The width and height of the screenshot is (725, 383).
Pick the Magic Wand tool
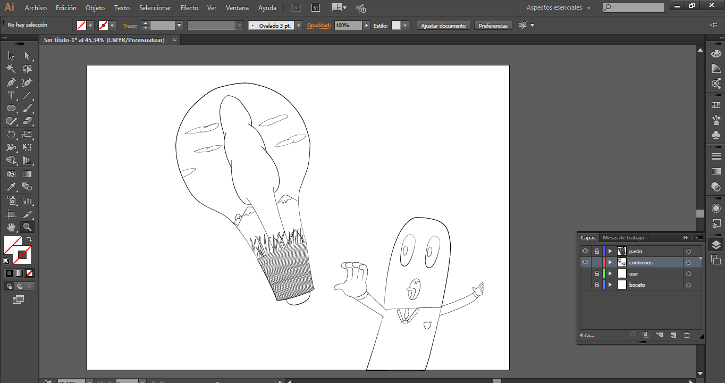point(11,69)
